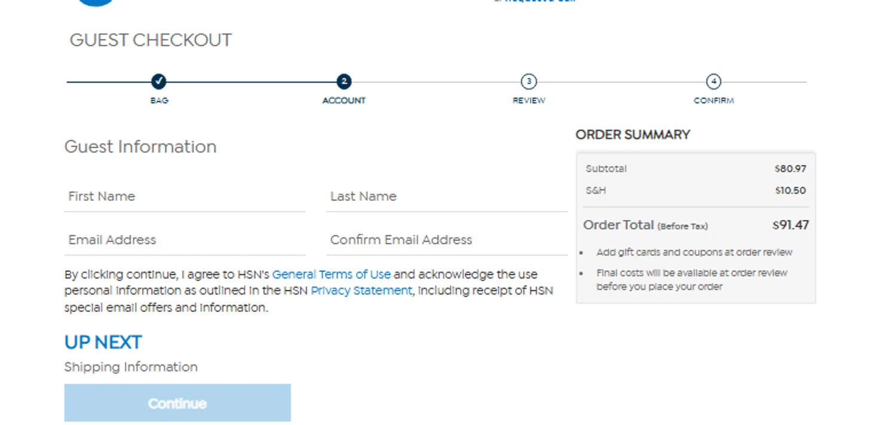
Task: Click the ORDER SUMMARY heading
Action: (633, 134)
